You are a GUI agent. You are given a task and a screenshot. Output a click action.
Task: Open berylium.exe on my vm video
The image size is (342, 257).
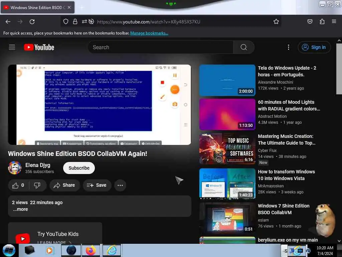pos(288,240)
